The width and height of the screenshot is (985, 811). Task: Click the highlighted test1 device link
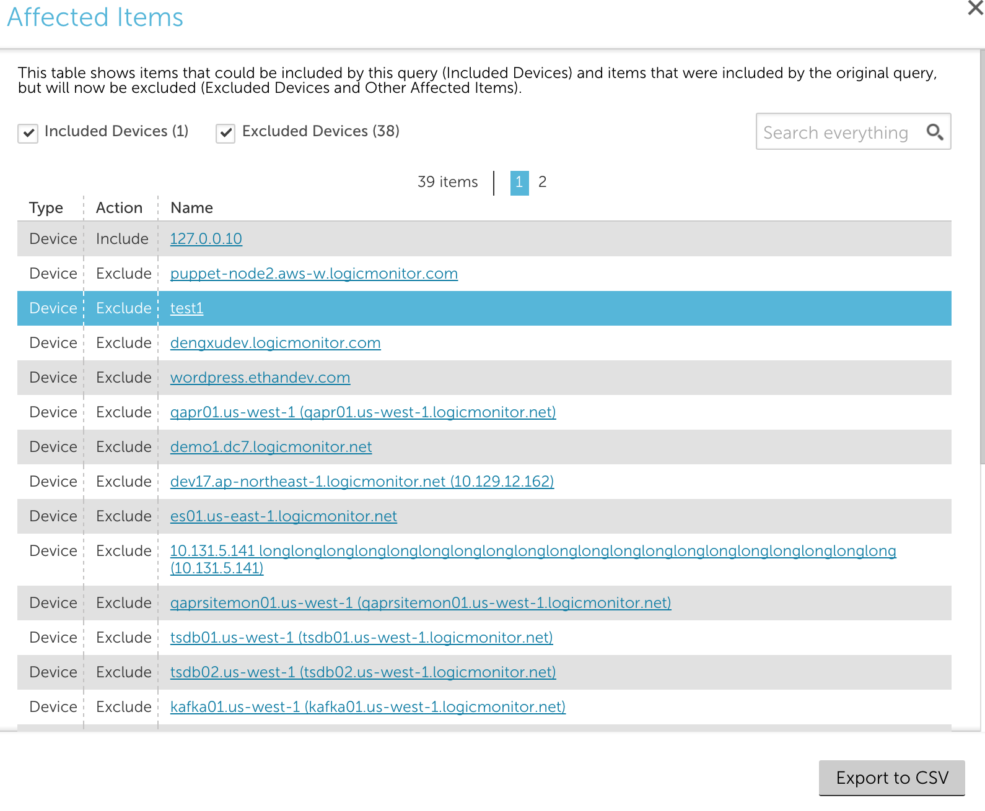[x=186, y=308]
